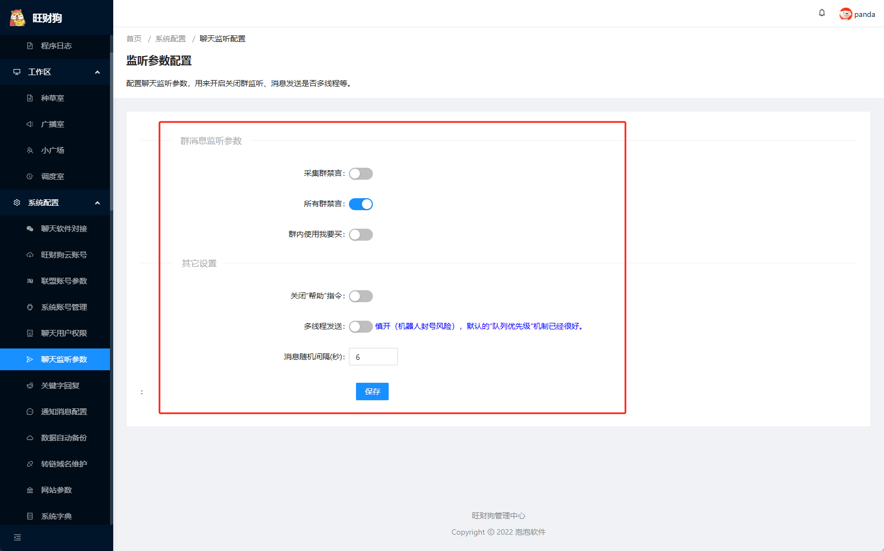The width and height of the screenshot is (884, 551).
Task: Click the 程序日志 document icon
Action: point(30,46)
